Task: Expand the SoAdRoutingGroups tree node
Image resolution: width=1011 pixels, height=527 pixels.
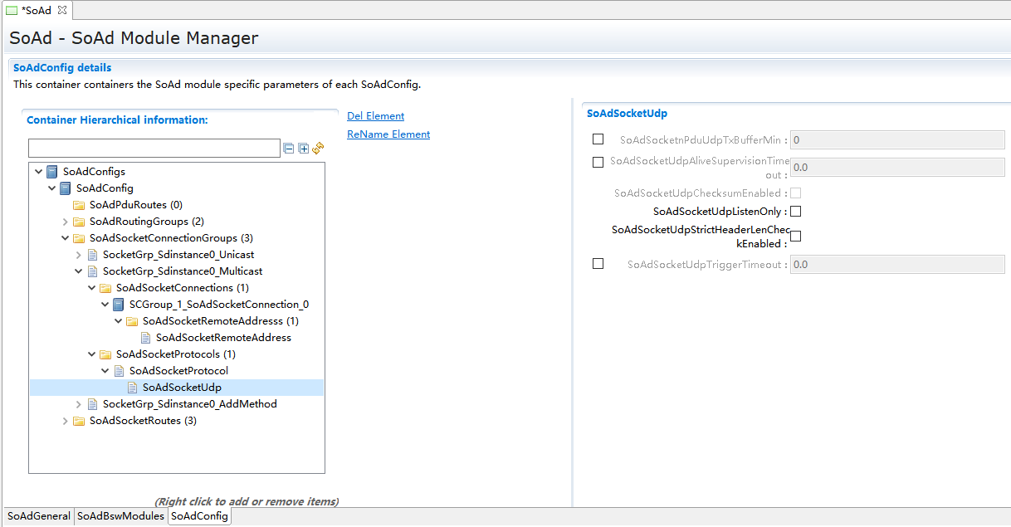Action: (x=66, y=222)
